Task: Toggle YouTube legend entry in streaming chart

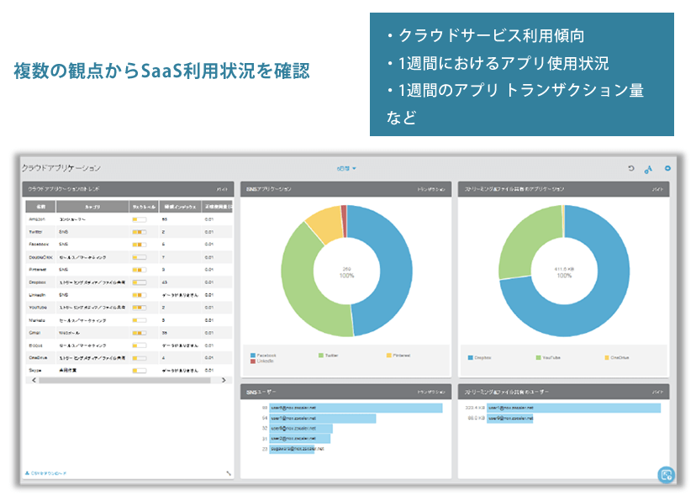Action: click(x=550, y=357)
